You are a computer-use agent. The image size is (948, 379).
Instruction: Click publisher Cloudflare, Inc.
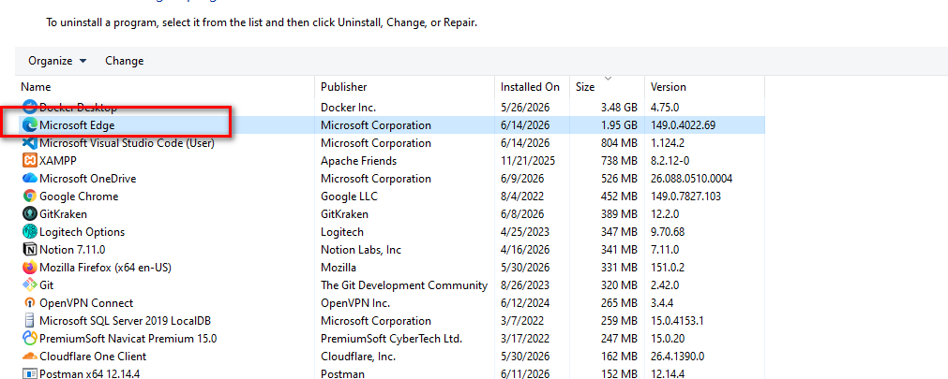[x=359, y=356]
